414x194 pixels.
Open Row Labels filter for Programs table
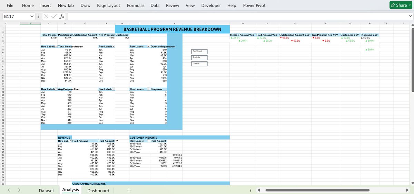(x=149, y=89)
